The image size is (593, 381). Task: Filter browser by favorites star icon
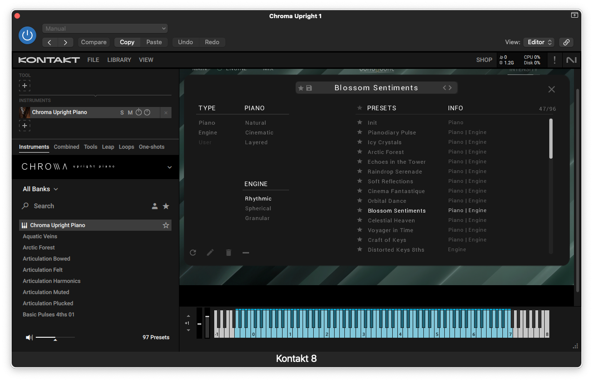coord(166,206)
